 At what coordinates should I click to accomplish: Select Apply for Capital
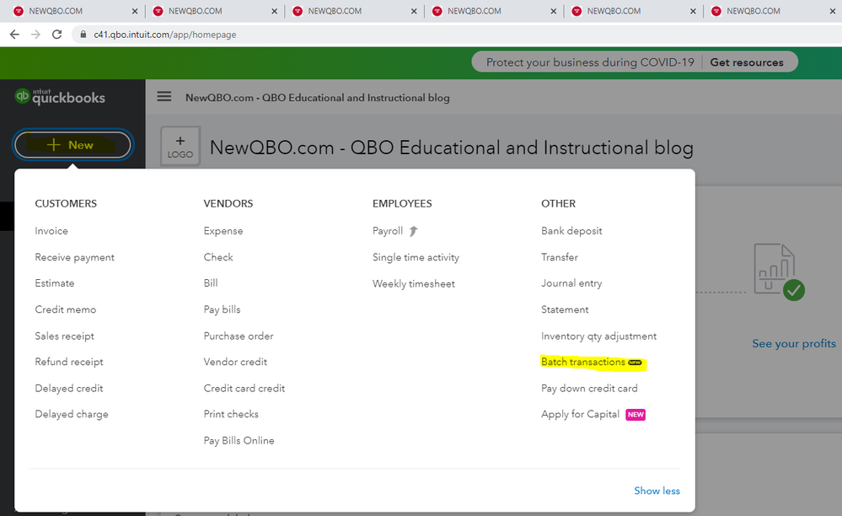pos(580,414)
